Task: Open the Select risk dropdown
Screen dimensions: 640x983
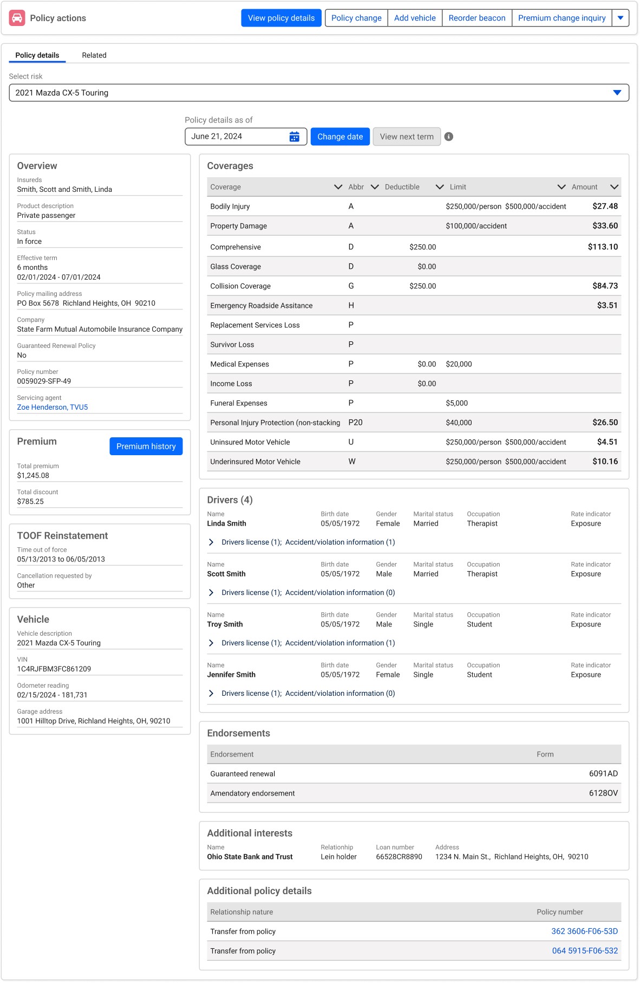Action: 319,93
